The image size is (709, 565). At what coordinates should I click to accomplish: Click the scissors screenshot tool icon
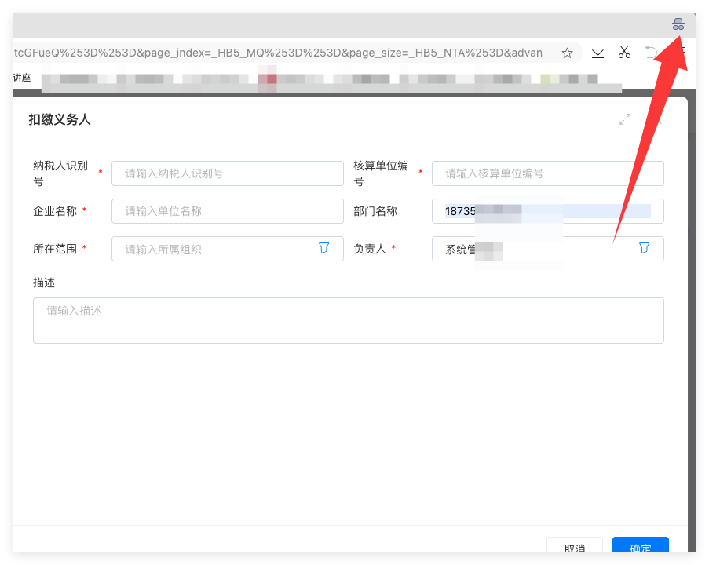point(624,52)
